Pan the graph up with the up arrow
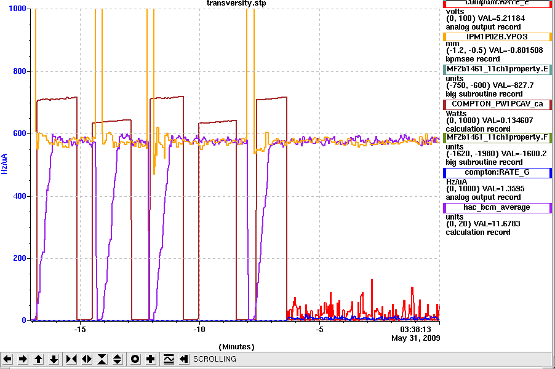 [x=39, y=359]
